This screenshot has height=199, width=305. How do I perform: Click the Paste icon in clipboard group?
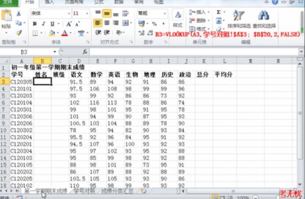click(x=6, y=16)
